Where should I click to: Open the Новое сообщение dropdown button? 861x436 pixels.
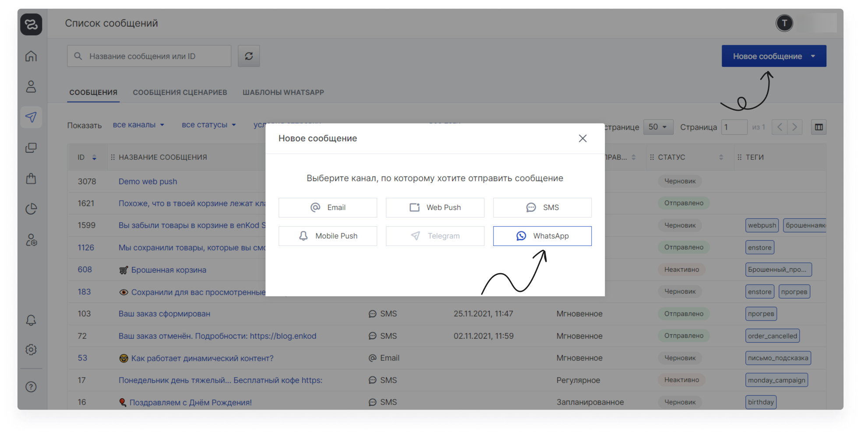pos(774,56)
